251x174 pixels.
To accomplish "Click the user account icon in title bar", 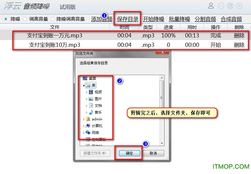I will coord(211,6).
